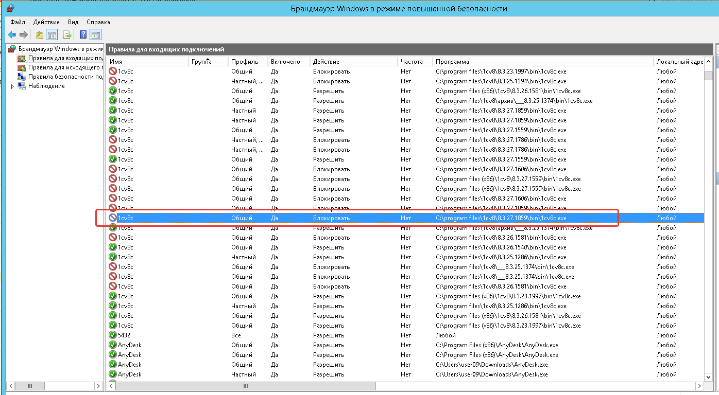Click the Действие column header
The height and width of the screenshot is (395, 719).
[x=326, y=62]
